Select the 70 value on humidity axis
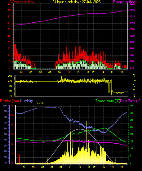Screen dimensions: 142x171 tap(5, 123)
